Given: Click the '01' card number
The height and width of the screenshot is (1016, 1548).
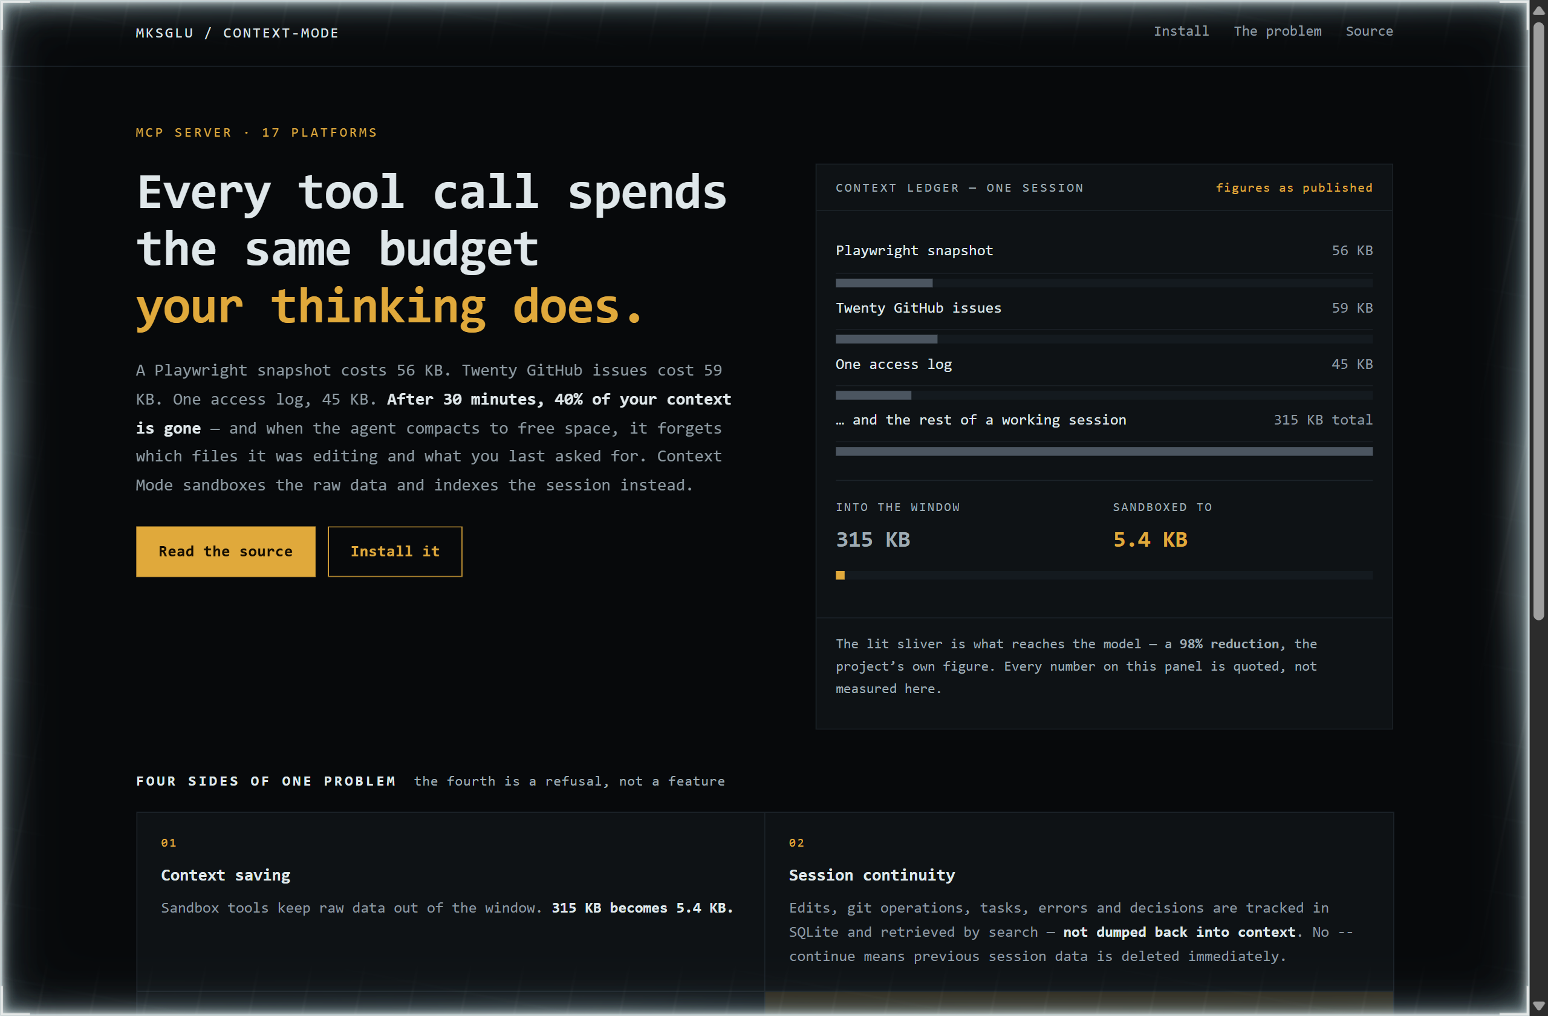Looking at the screenshot, I should click(x=169, y=842).
